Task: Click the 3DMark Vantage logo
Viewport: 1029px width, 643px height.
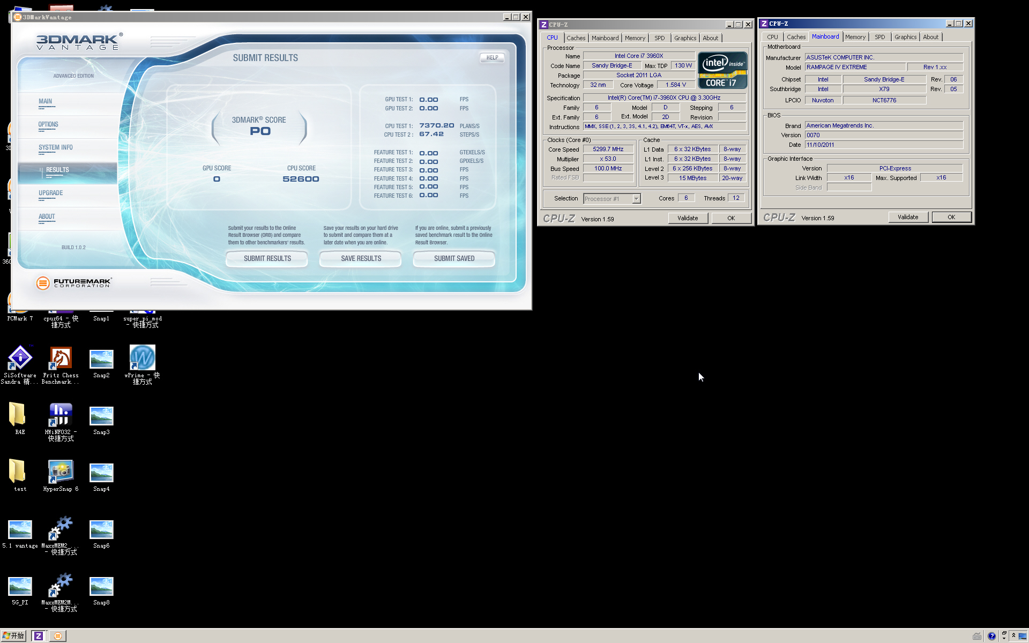Action: coord(79,41)
